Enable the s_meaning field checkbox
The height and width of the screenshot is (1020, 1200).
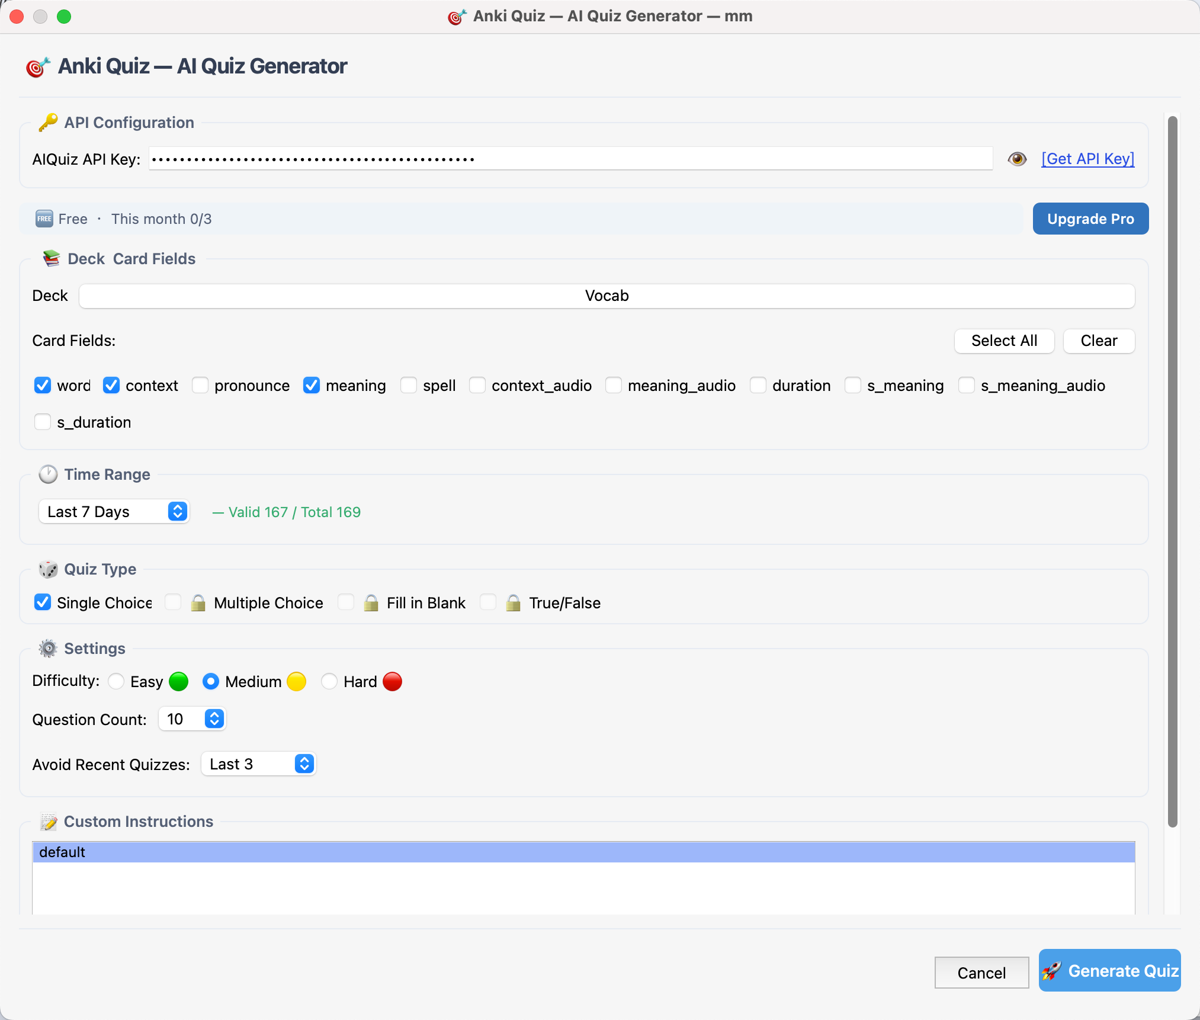point(853,386)
